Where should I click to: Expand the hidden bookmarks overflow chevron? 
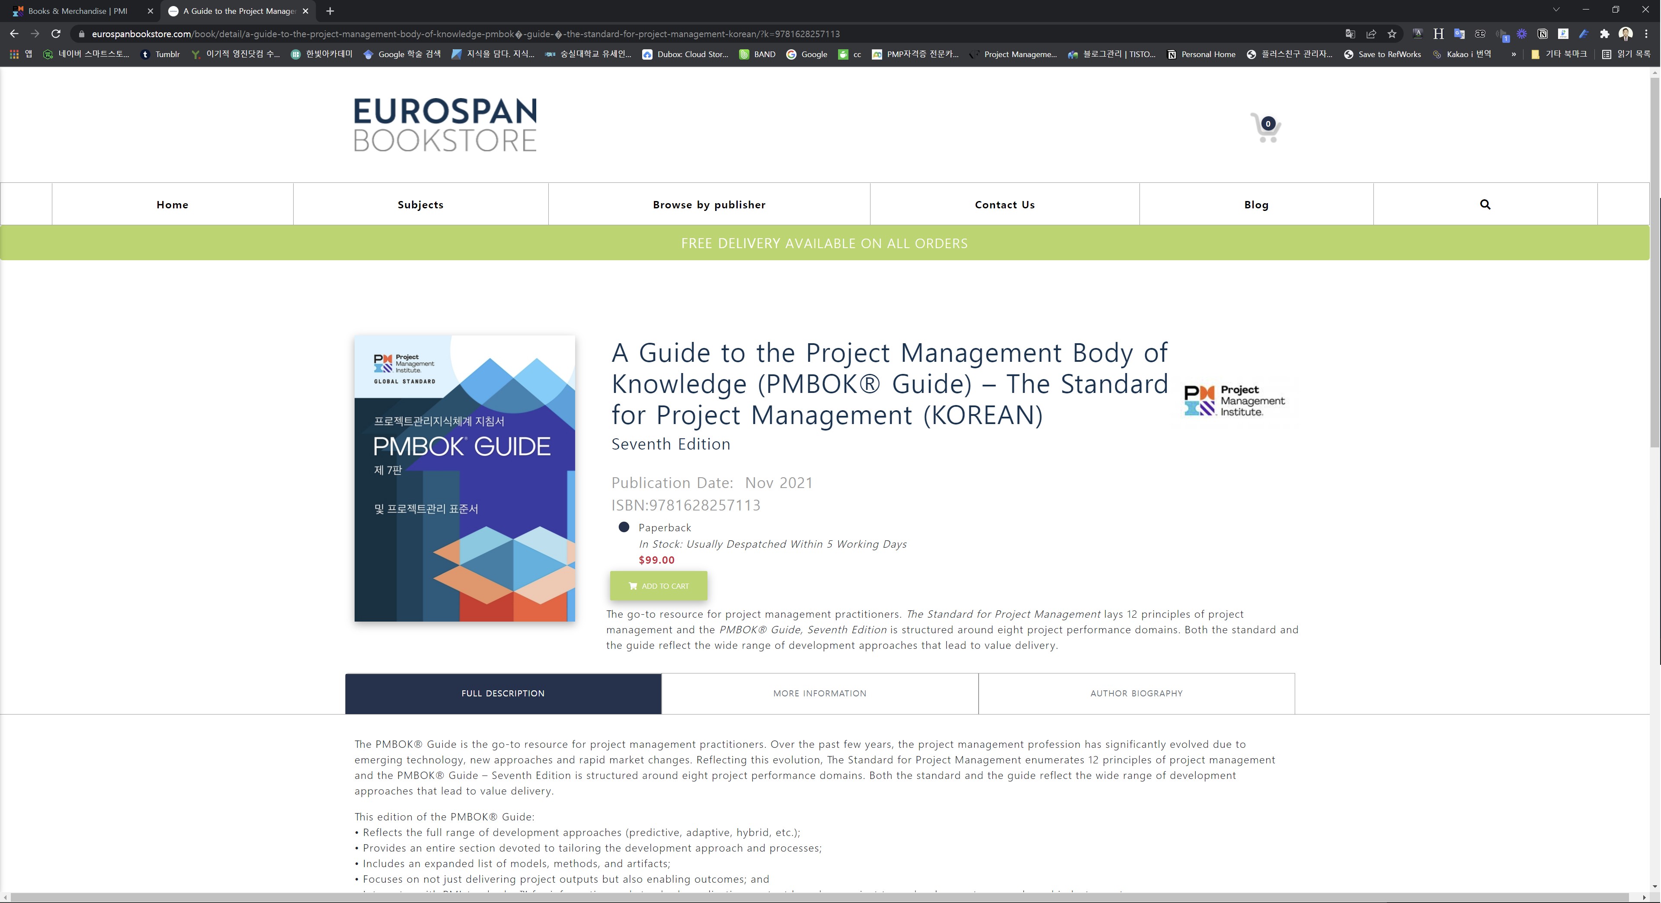coord(1514,55)
